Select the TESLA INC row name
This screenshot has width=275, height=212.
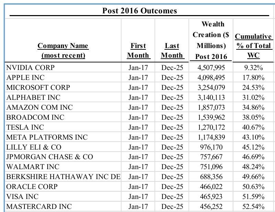[x=25, y=127]
